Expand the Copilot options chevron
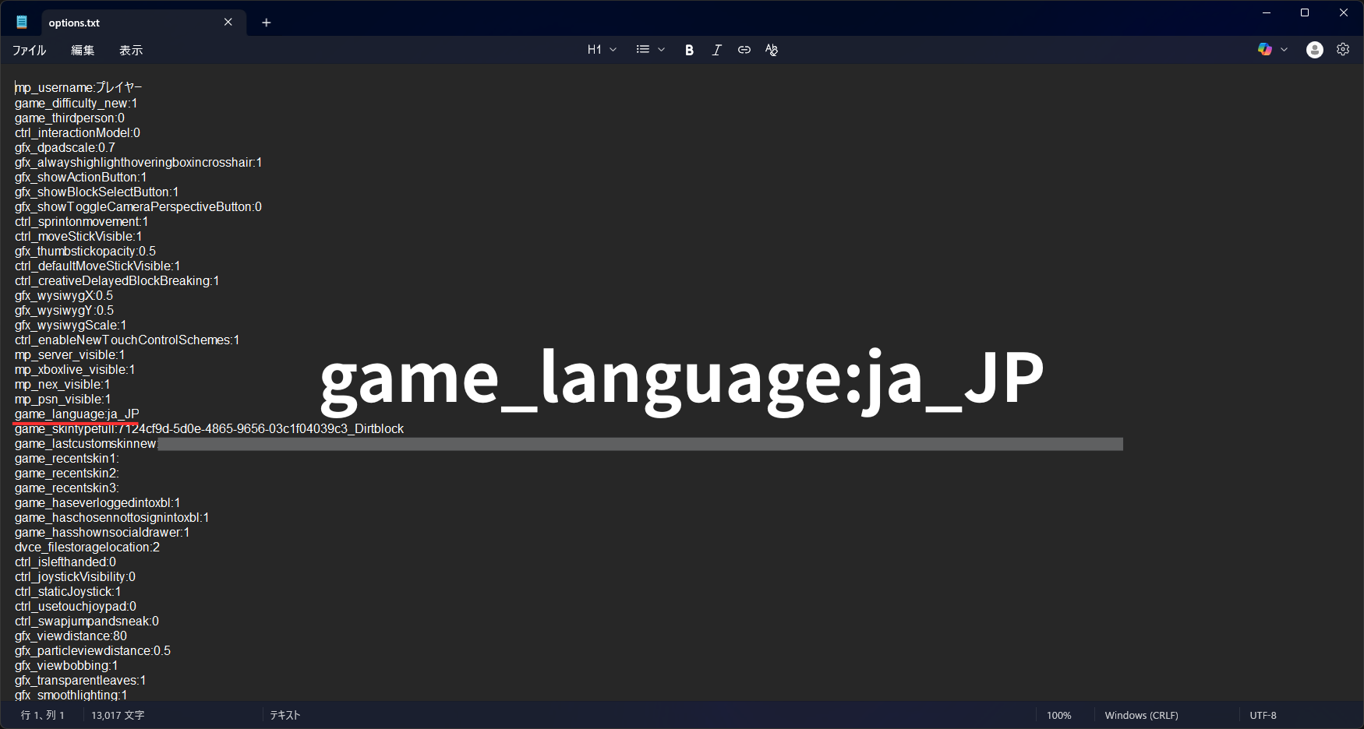Screen dimensions: 1364x729 [x=1284, y=49]
